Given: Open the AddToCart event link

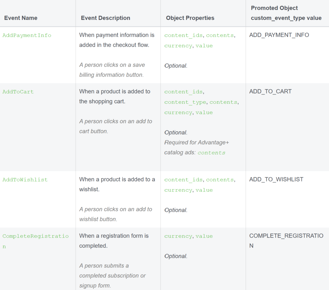Looking at the screenshot, I should [18, 92].
